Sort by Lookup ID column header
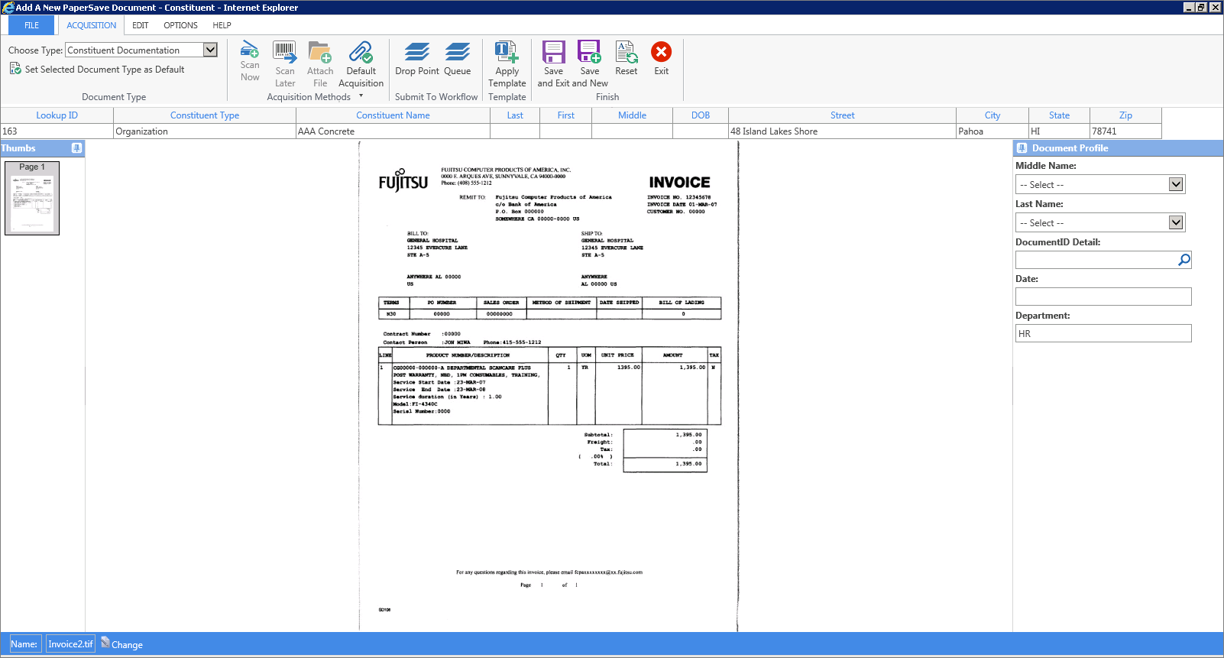Image resolution: width=1224 pixels, height=658 pixels. click(57, 115)
